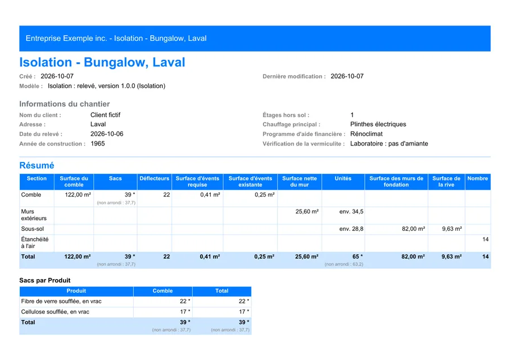Click the Surface d'évents requise header
This screenshot has width=510, height=360.
tap(197, 182)
